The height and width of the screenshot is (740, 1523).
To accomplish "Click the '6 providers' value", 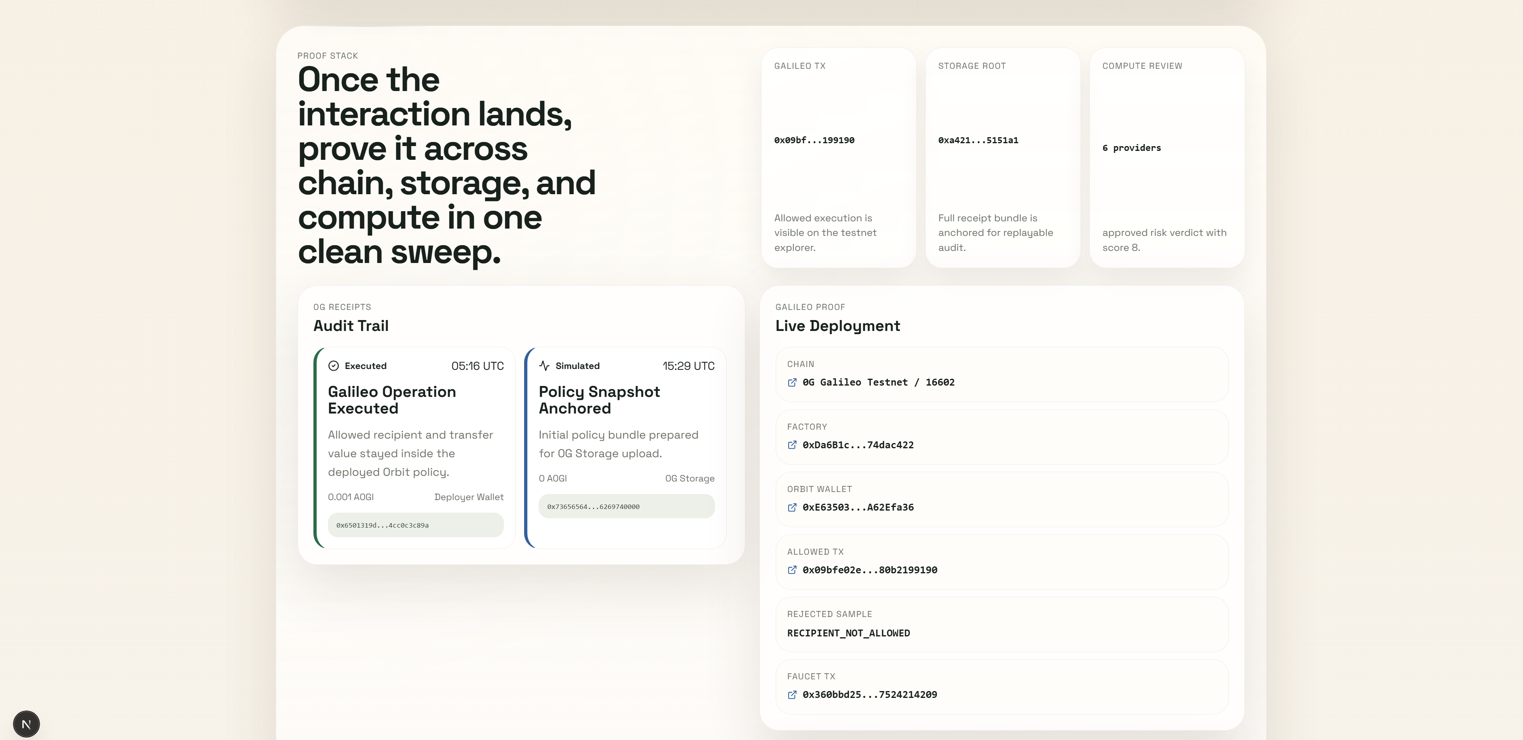I will [1132, 148].
